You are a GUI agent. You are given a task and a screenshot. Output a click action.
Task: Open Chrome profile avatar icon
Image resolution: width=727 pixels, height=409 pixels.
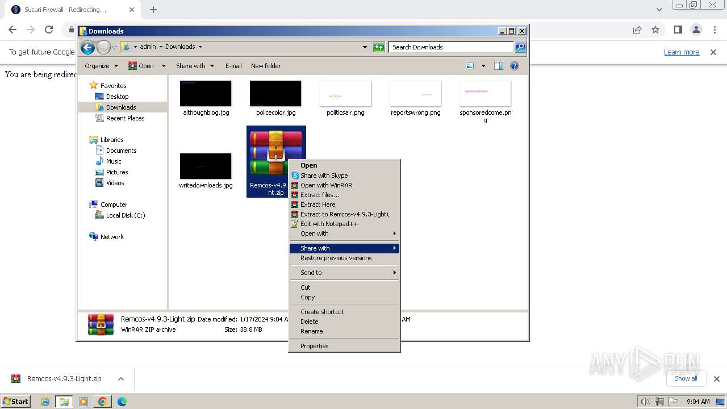point(696,30)
